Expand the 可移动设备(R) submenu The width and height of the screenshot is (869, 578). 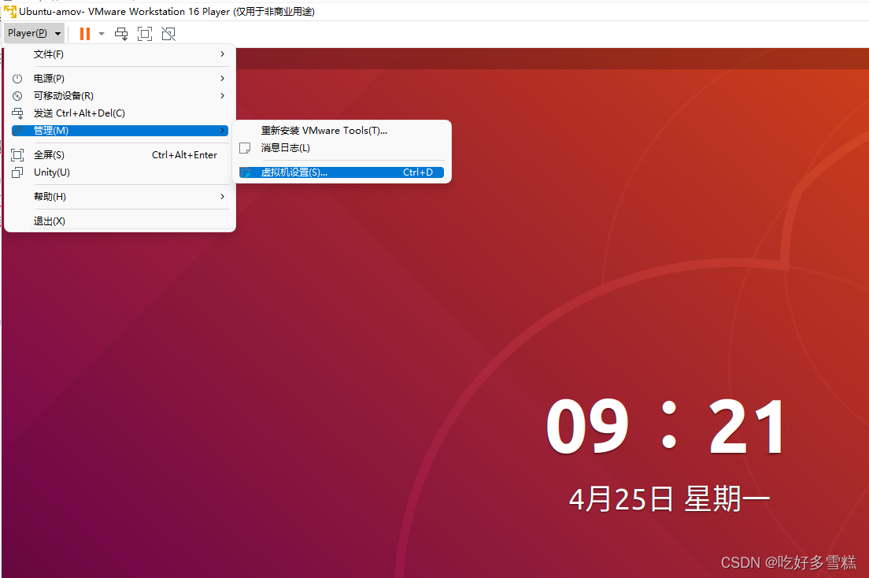tap(223, 95)
